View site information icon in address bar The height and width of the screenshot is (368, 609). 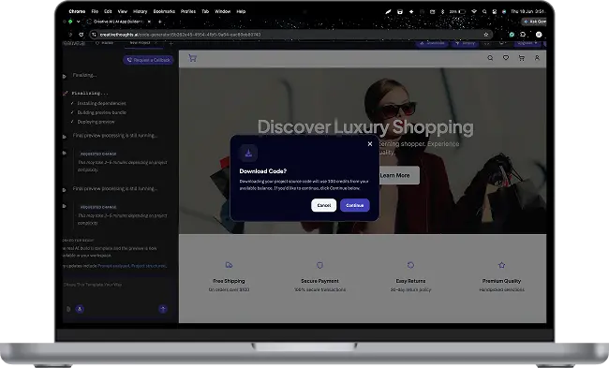click(94, 35)
